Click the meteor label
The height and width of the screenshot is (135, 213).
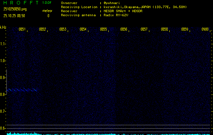pos(47,11)
